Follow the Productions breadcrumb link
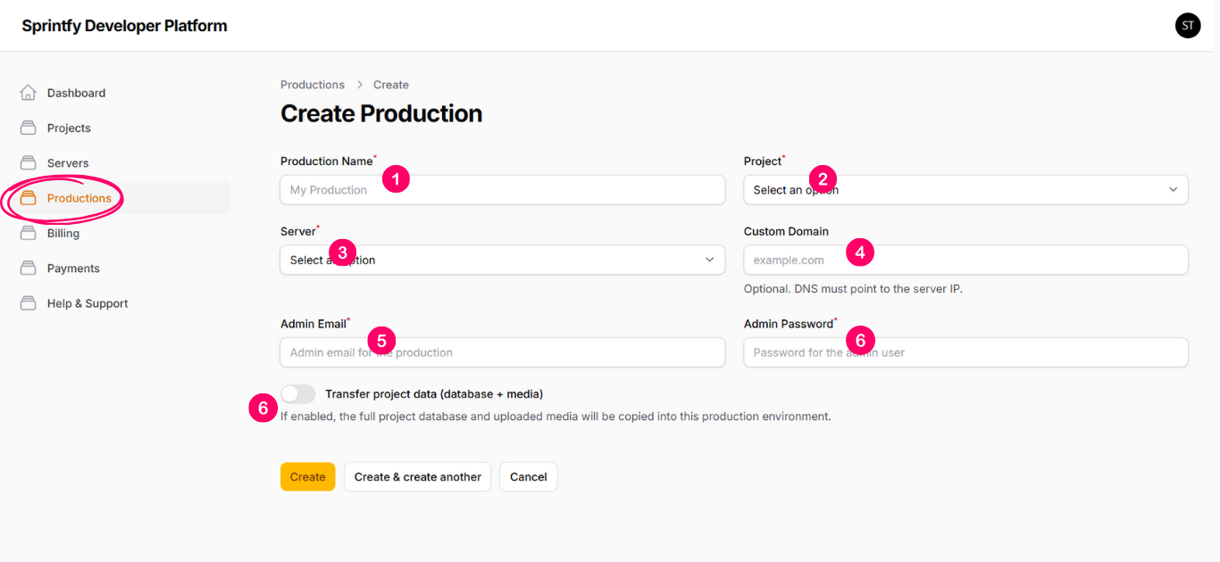Image resolution: width=1220 pixels, height=562 pixels. [312, 85]
